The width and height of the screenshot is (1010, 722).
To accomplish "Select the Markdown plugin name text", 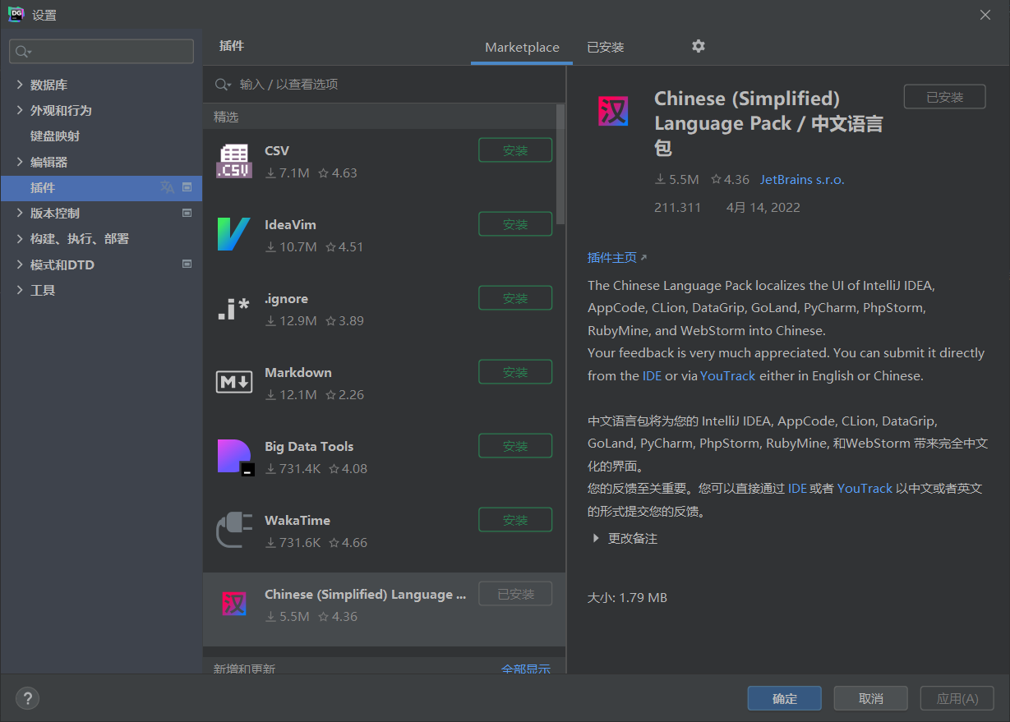I will (x=298, y=372).
